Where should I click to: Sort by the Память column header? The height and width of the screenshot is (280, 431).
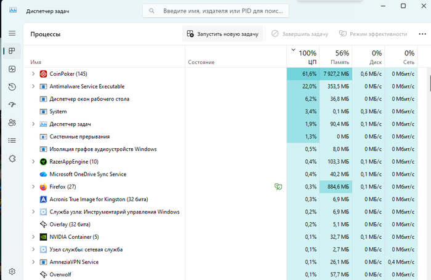click(x=336, y=57)
